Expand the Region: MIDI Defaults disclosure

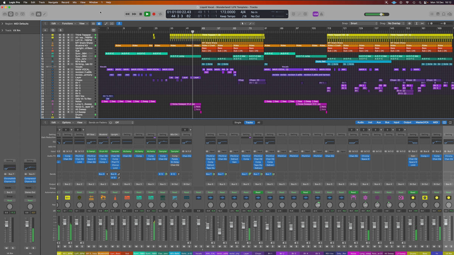[x=2, y=23]
